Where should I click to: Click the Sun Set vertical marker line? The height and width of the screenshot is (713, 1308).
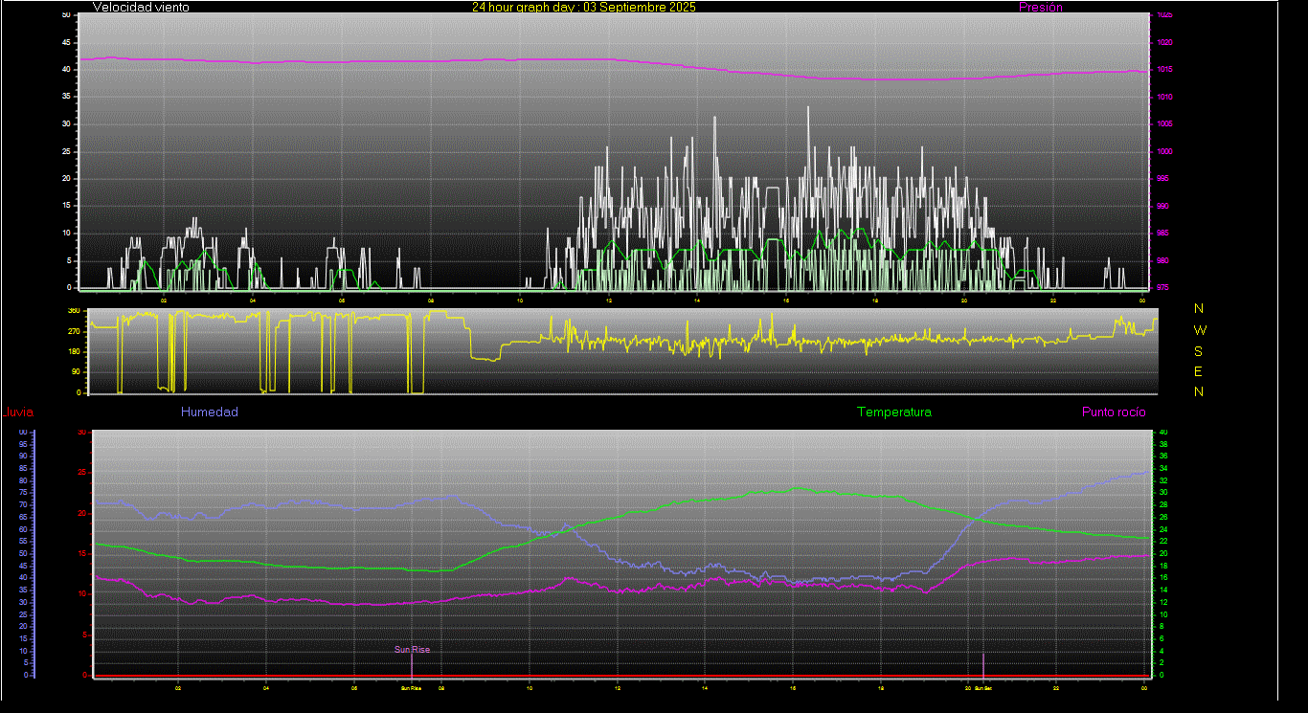coord(983,665)
